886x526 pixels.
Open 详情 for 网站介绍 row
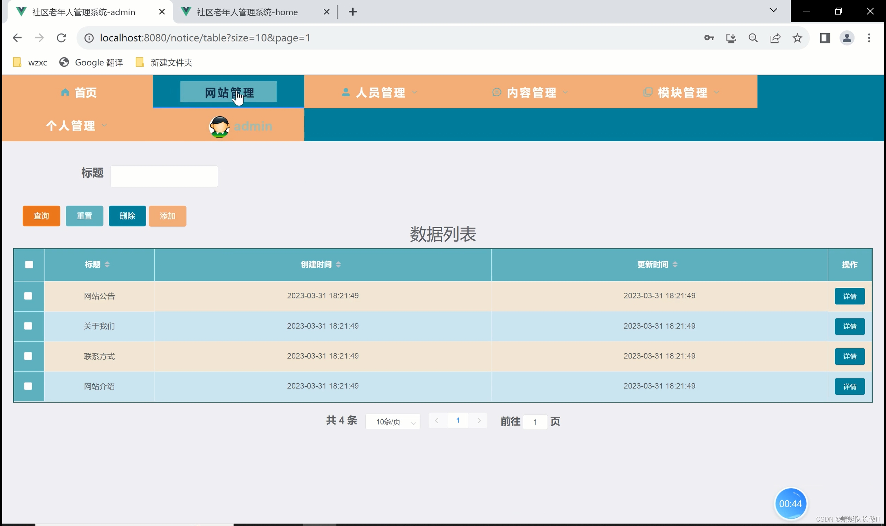(x=850, y=386)
